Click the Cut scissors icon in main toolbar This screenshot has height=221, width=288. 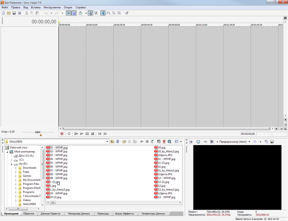(x=27, y=13)
